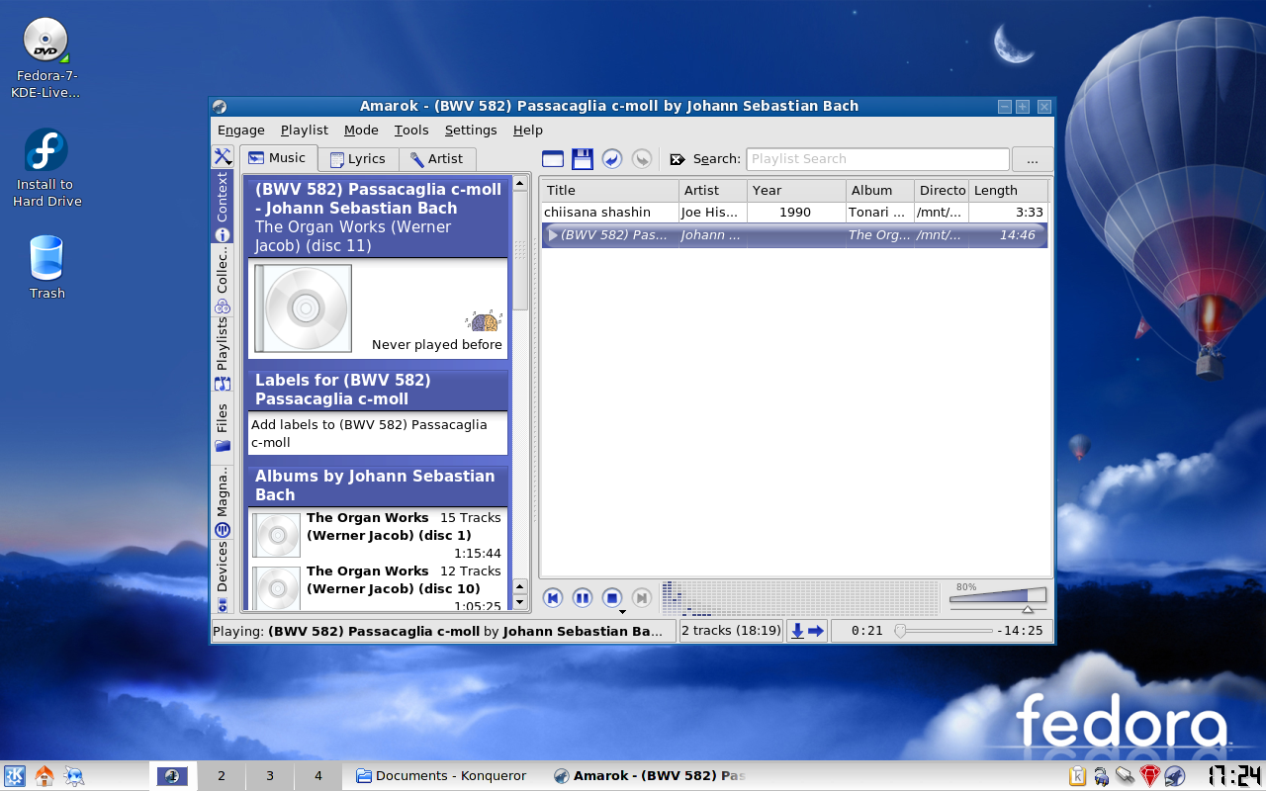
Task: Open the Help menu
Action: coord(528,130)
